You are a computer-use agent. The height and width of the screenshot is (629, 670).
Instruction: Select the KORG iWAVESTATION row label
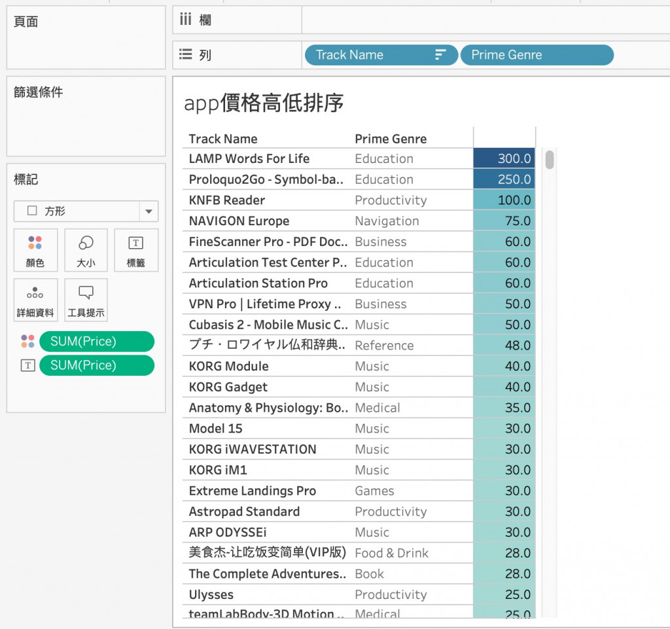click(x=253, y=449)
